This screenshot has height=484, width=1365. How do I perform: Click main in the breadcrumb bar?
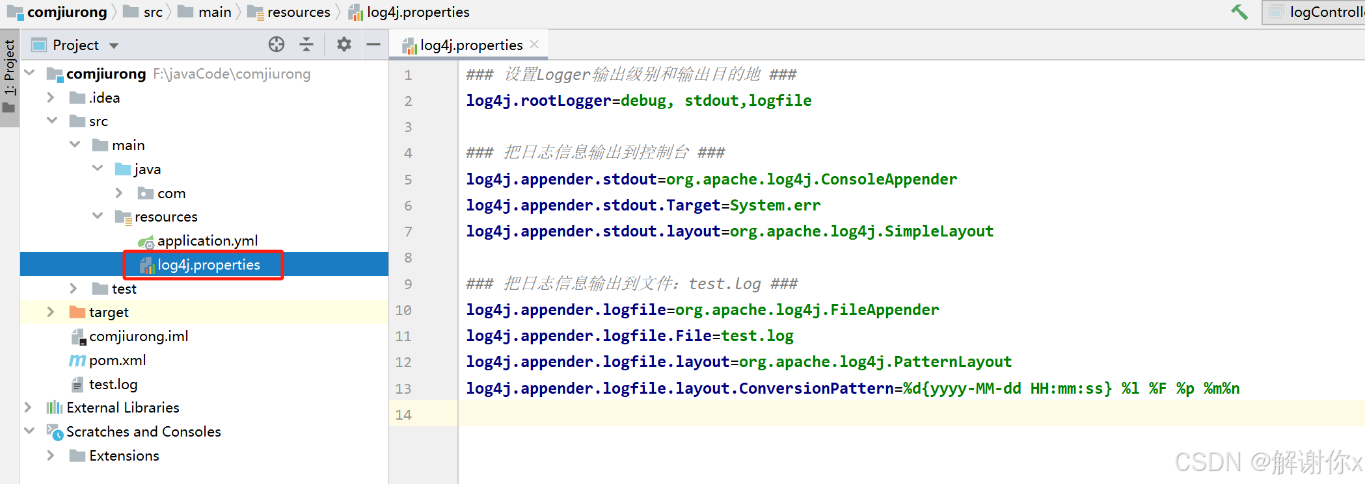click(x=215, y=12)
